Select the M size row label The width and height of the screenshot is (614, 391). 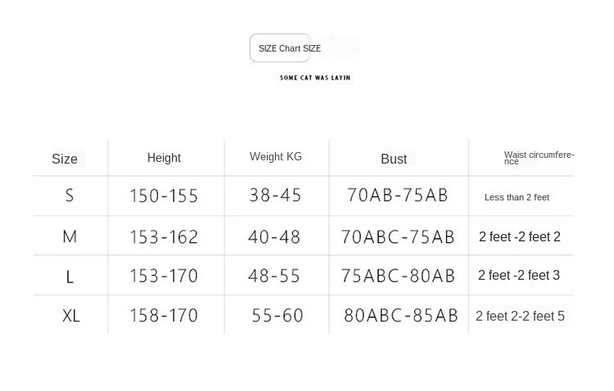[x=70, y=236]
